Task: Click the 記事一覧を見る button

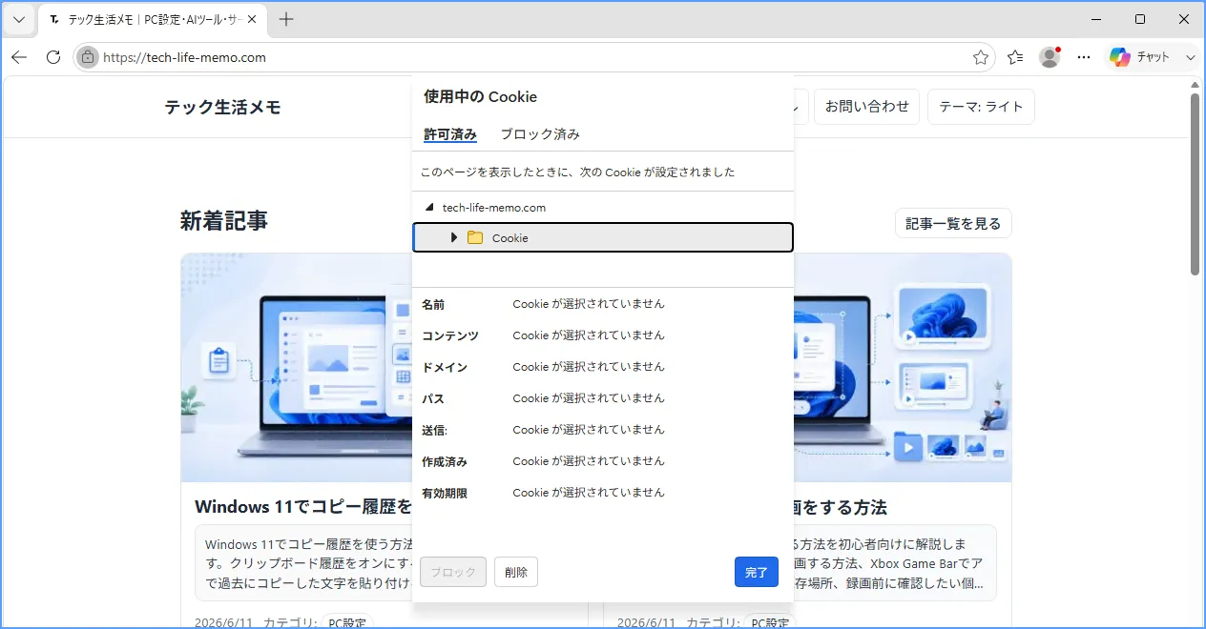Action: point(953,223)
